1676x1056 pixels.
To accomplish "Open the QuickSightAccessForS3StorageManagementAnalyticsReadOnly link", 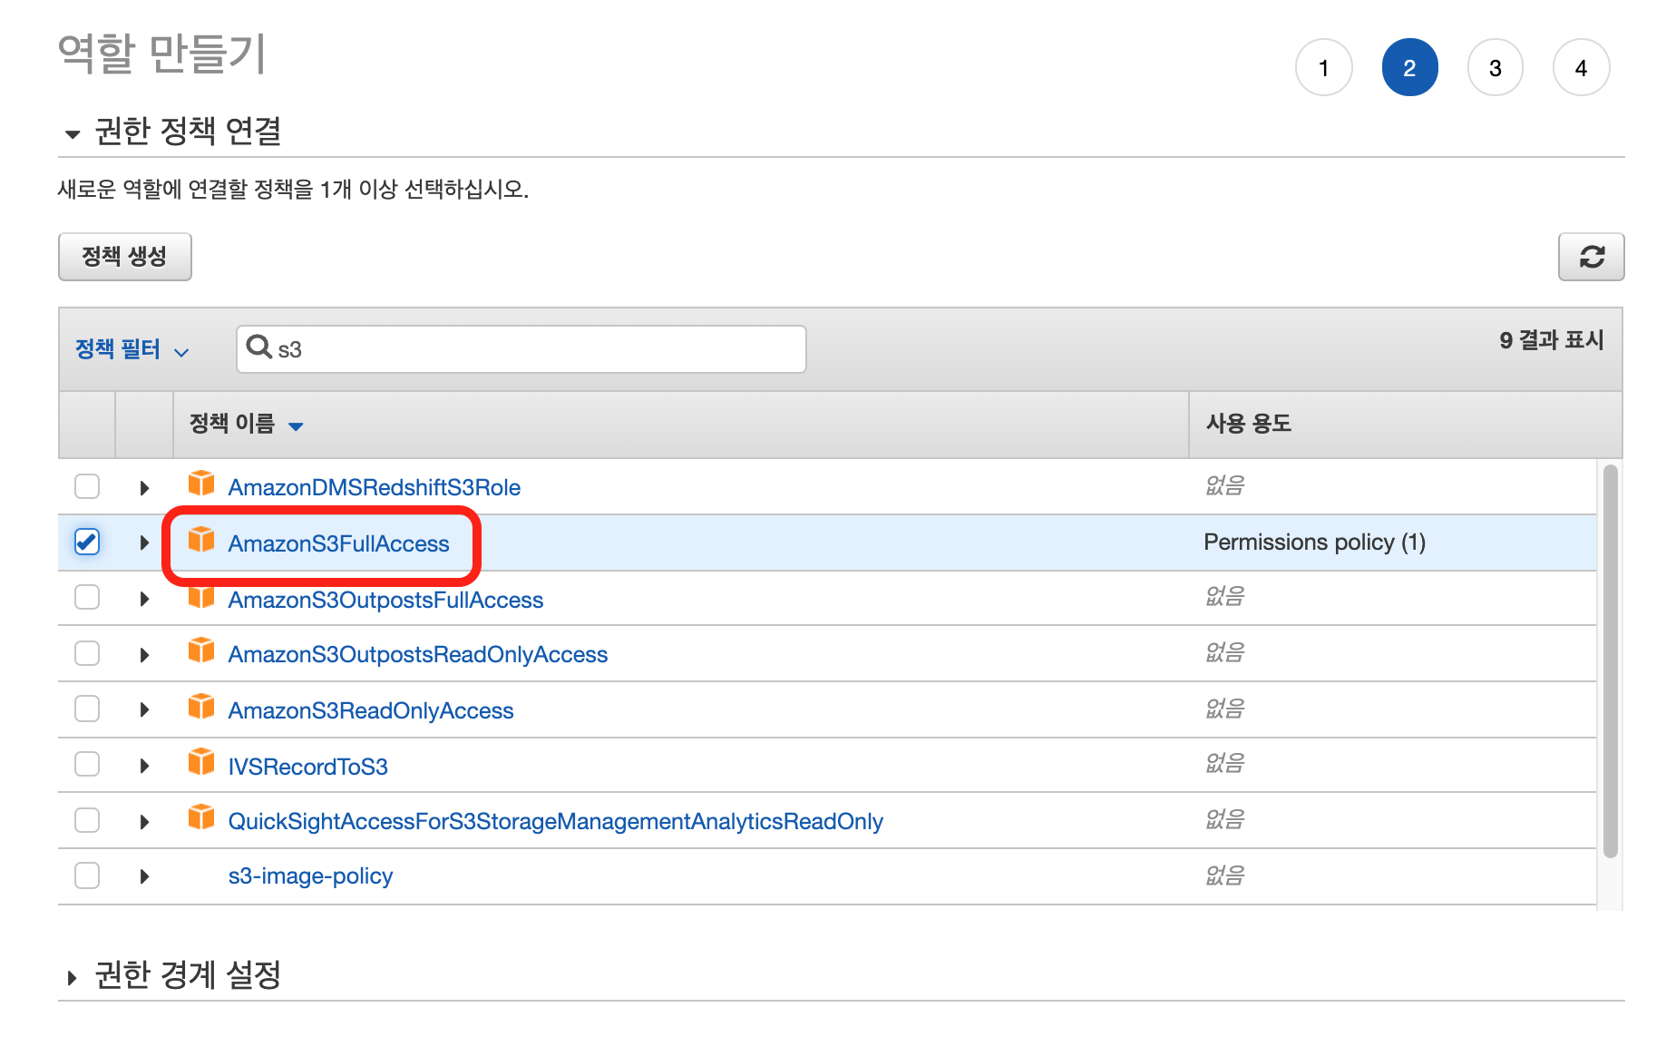I will pos(555,822).
